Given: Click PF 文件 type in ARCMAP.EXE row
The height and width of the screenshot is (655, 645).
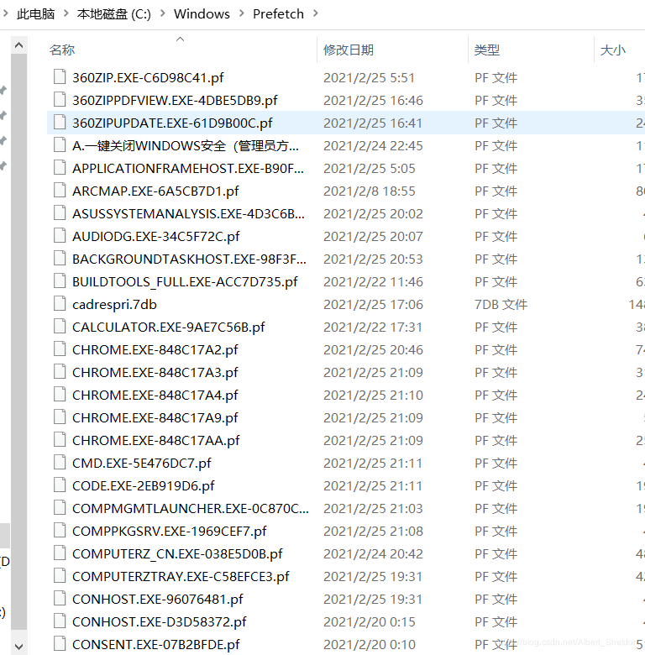Looking at the screenshot, I should (496, 191).
